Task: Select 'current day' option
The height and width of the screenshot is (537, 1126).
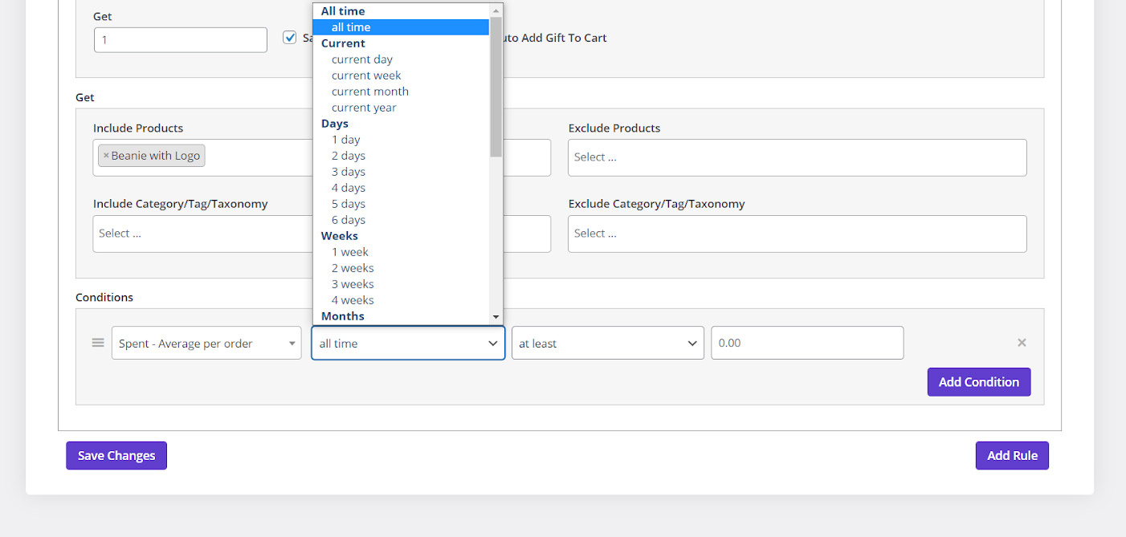Action: pos(361,59)
